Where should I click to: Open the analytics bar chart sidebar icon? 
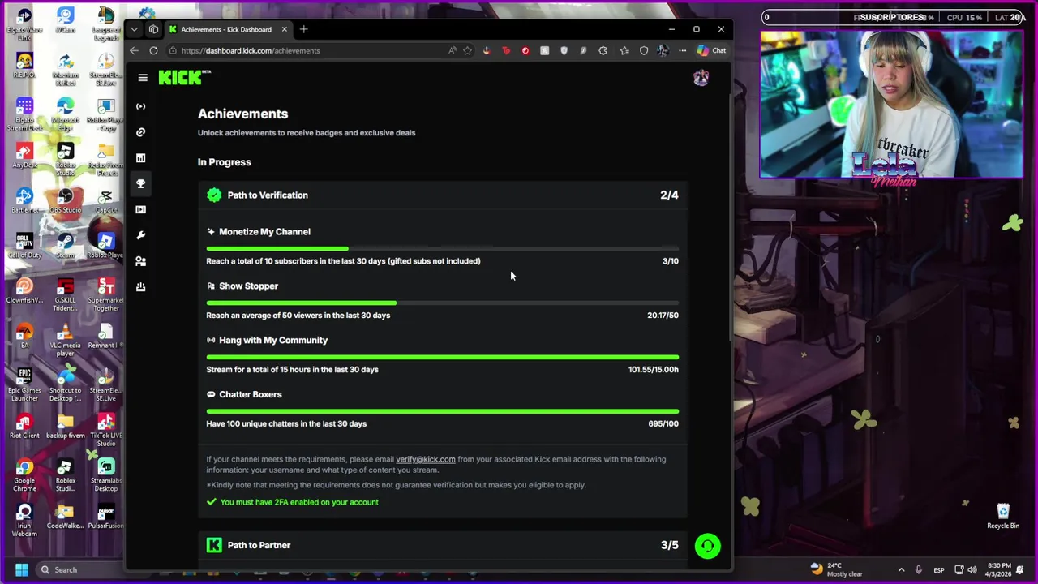tap(140, 157)
